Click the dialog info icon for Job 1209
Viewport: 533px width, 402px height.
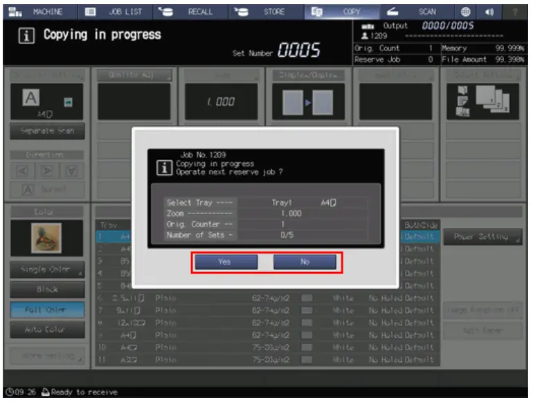[164, 168]
